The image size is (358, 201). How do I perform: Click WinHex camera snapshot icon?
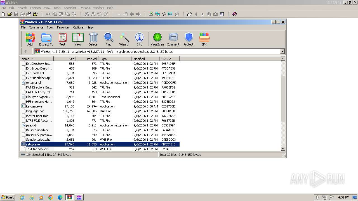tap(215, 14)
